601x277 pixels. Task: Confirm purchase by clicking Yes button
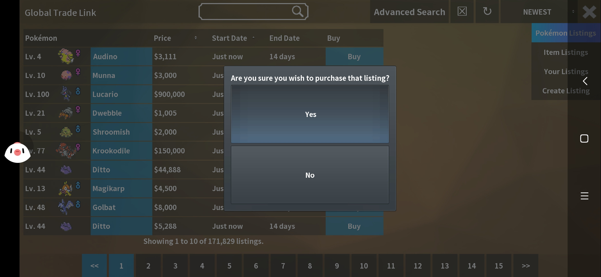pos(310,114)
